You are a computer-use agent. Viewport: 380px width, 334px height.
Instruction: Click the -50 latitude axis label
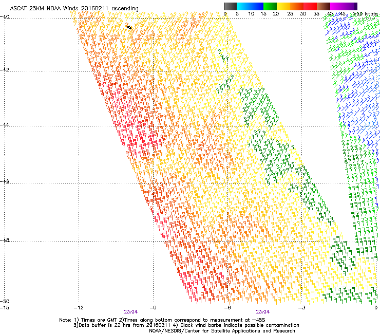click(x=5, y=302)
